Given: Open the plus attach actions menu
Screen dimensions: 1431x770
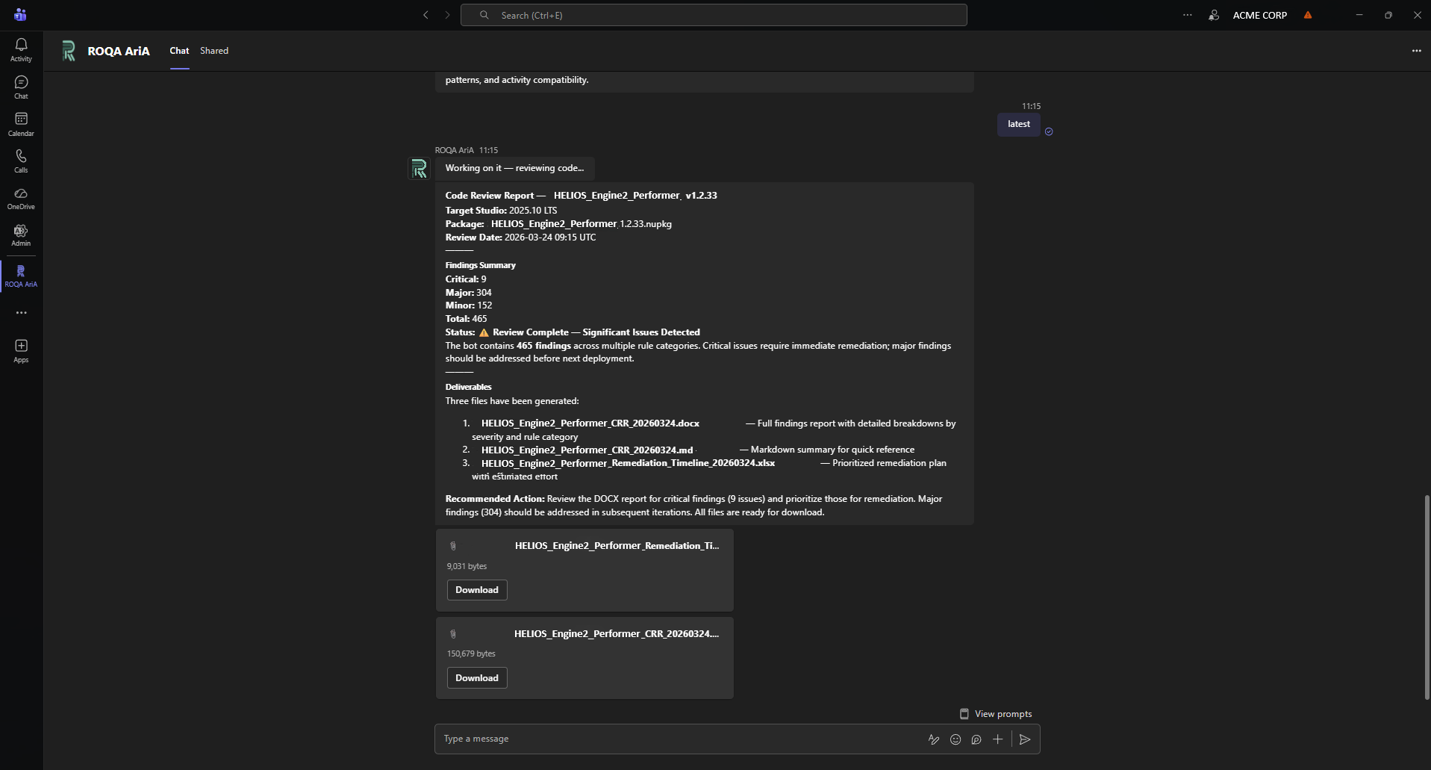Looking at the screenshot, I should coord(997,739).
